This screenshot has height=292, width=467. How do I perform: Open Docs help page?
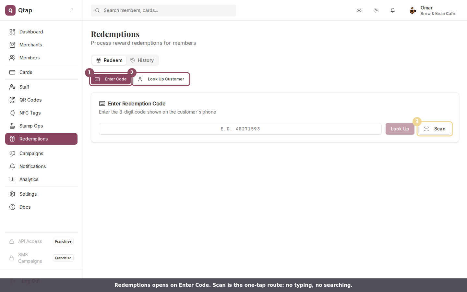pos(41,207)
